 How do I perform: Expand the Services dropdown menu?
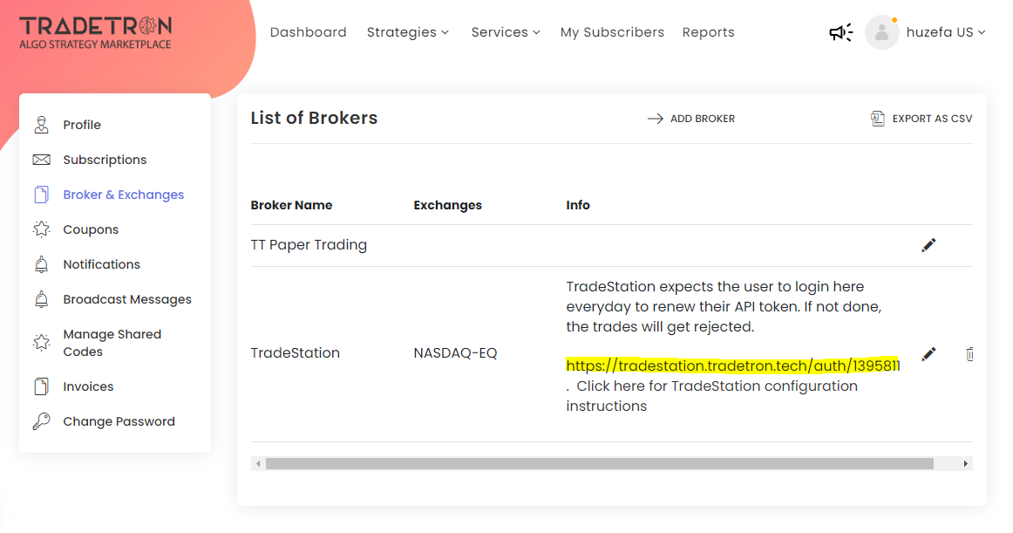pyautogui.click(x=506, y=32)
